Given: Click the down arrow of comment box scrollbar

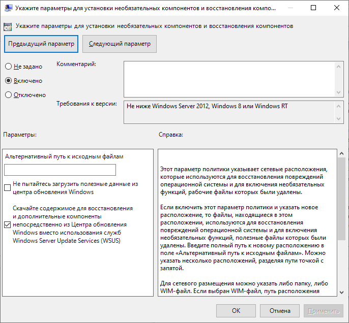Looking at the screenshot, I should coord(339,92).
